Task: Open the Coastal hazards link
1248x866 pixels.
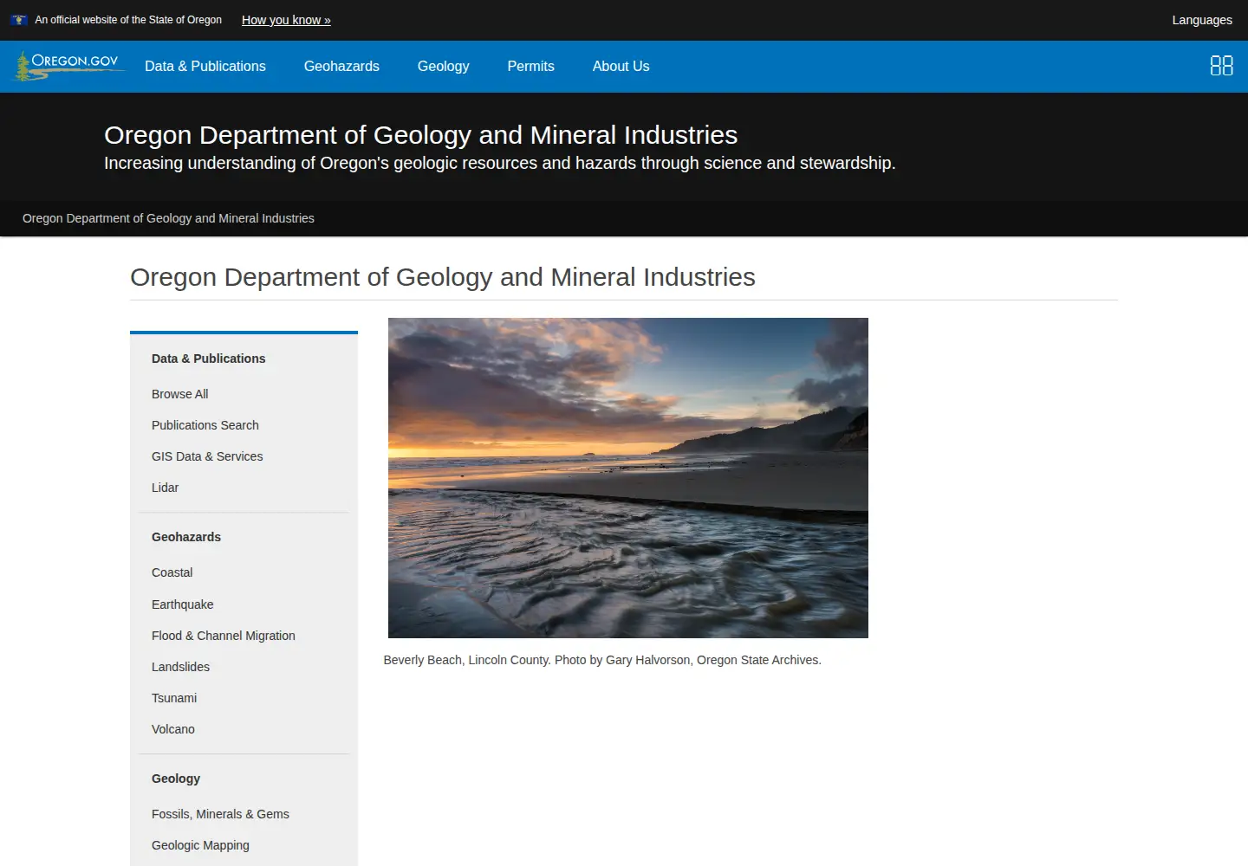Action: [172, 572]
